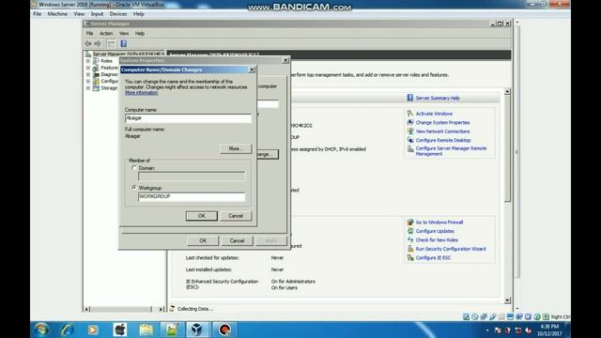Viewport: 601px width, 338px height.
Task: Click the More... button
Action: [x=236, y=148]
